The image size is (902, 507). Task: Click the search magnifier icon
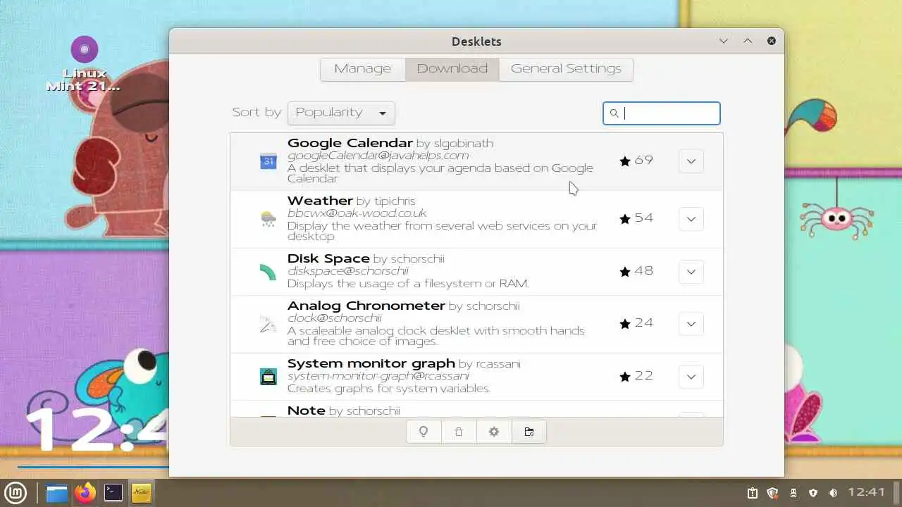614,113
